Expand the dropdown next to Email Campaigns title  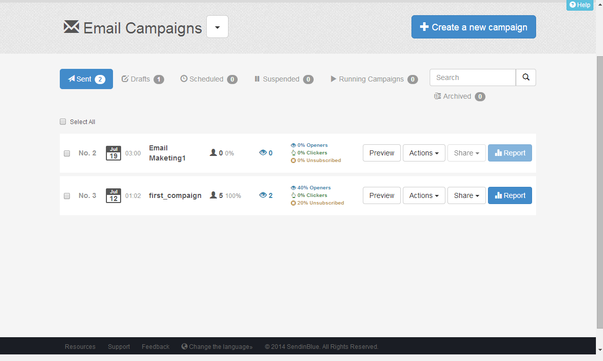click(217, 27)
